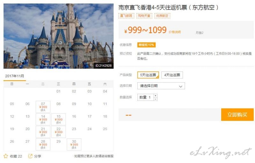Click calendar date 01
255x163 pixels.
coord(58,92)
